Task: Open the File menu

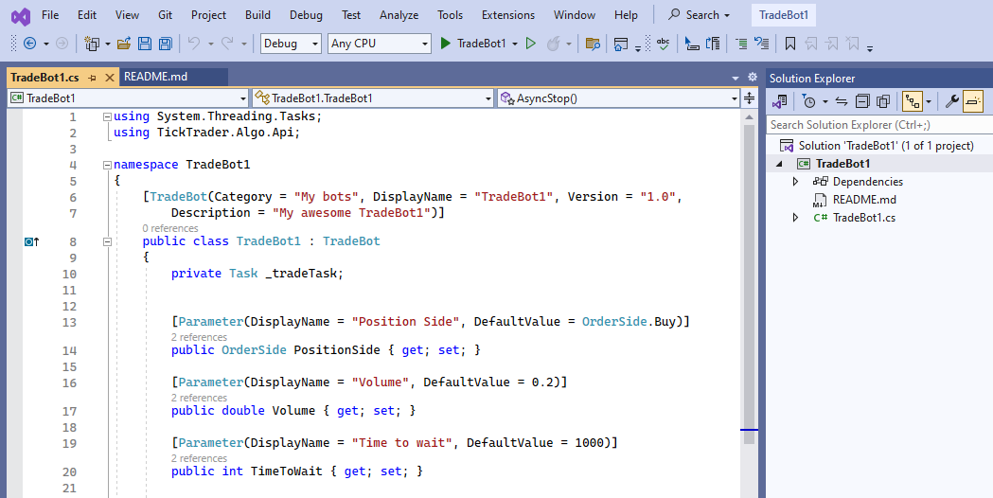Action: (50, 15)
